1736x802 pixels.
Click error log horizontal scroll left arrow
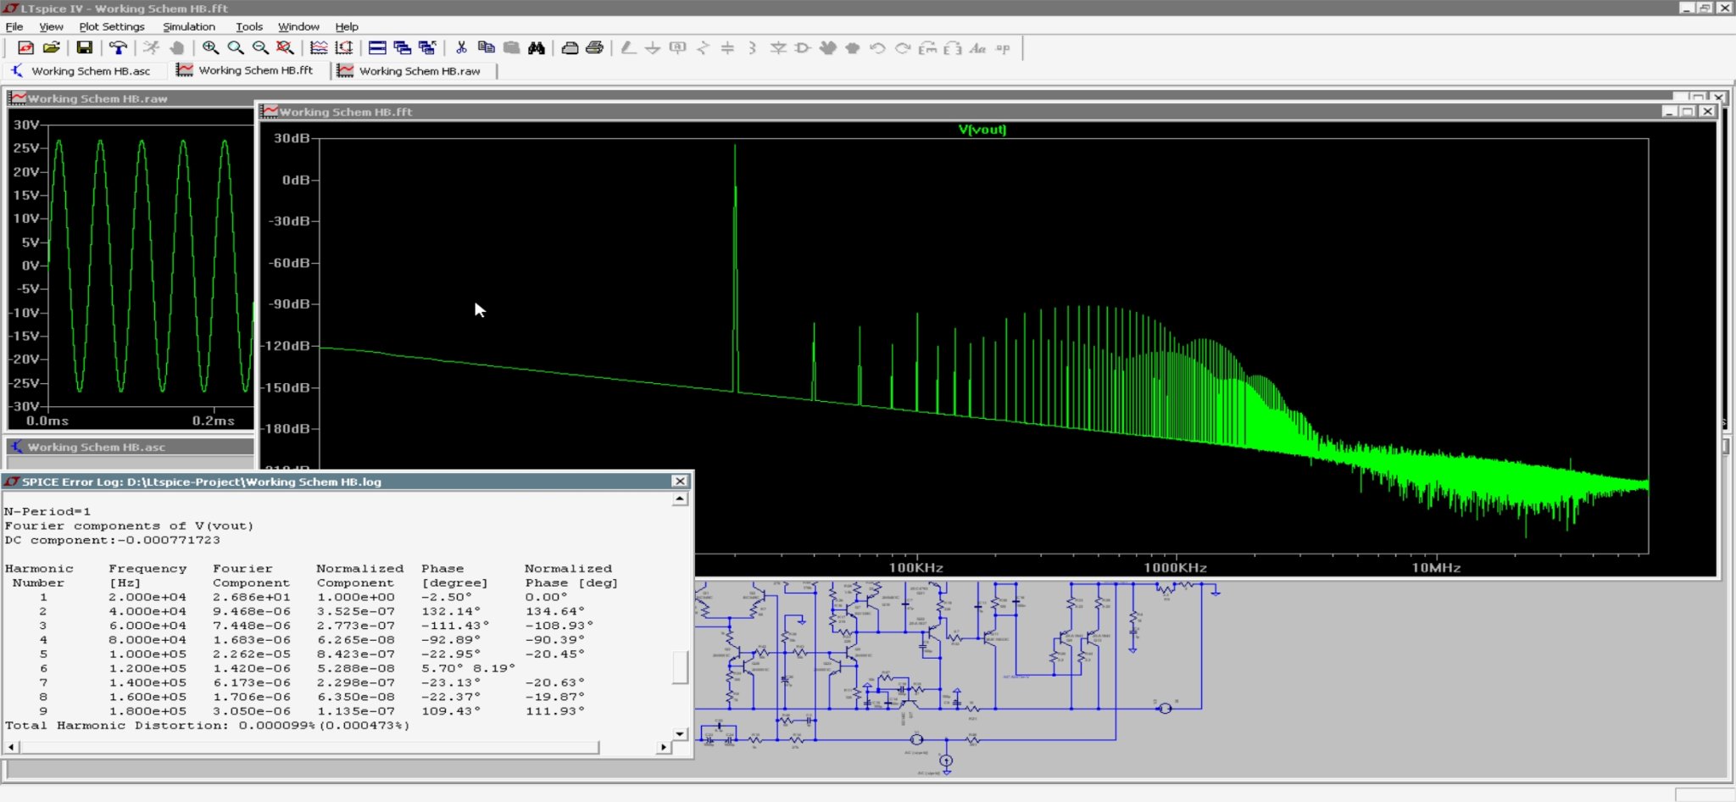pyautogui.click(x=11, y=747)
